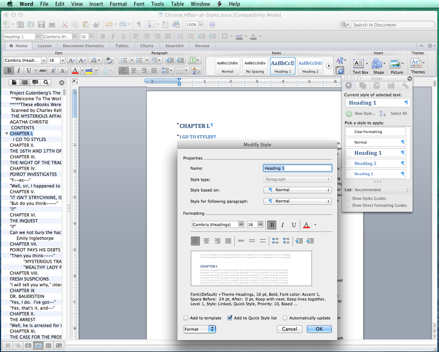This screenshot has width=439, height=352.
Task: Click the Bold button in Modify Style dialog
Action: click(x=272, y=225)
